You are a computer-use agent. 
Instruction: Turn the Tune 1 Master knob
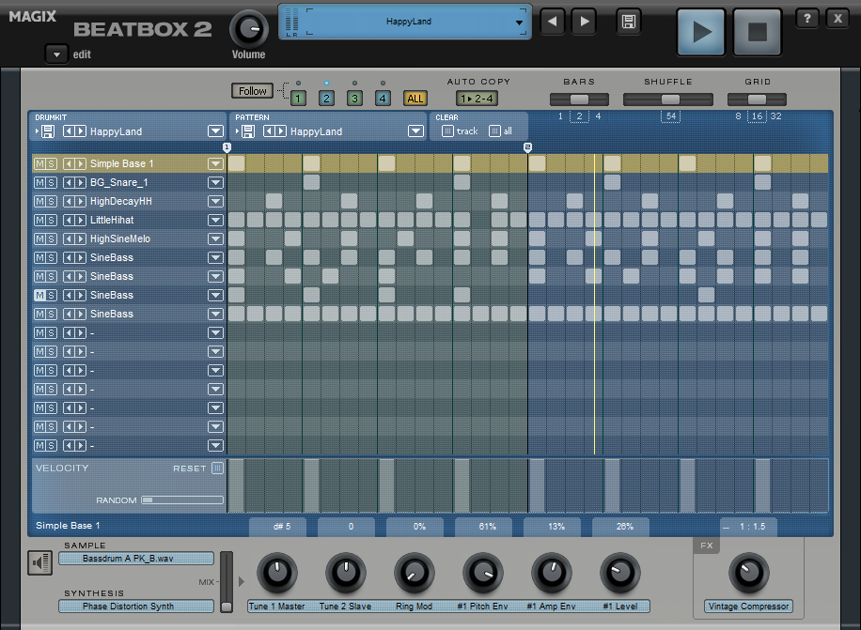click(x=276, y=573)
